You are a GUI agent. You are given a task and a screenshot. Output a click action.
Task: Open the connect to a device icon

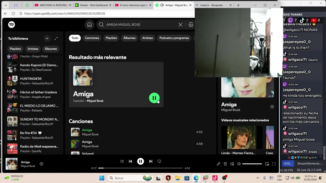coord(232,164)
